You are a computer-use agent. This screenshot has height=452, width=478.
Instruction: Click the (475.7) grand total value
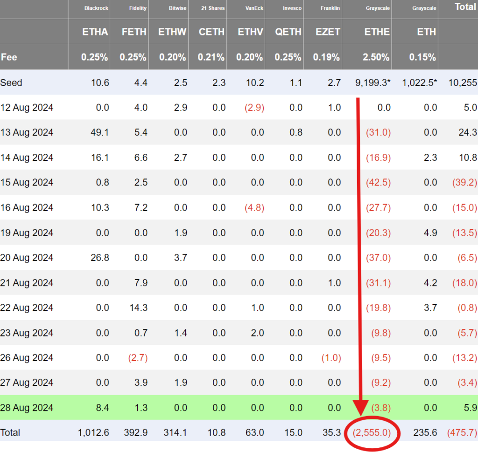pyautogui.click(x=462, y=433)
